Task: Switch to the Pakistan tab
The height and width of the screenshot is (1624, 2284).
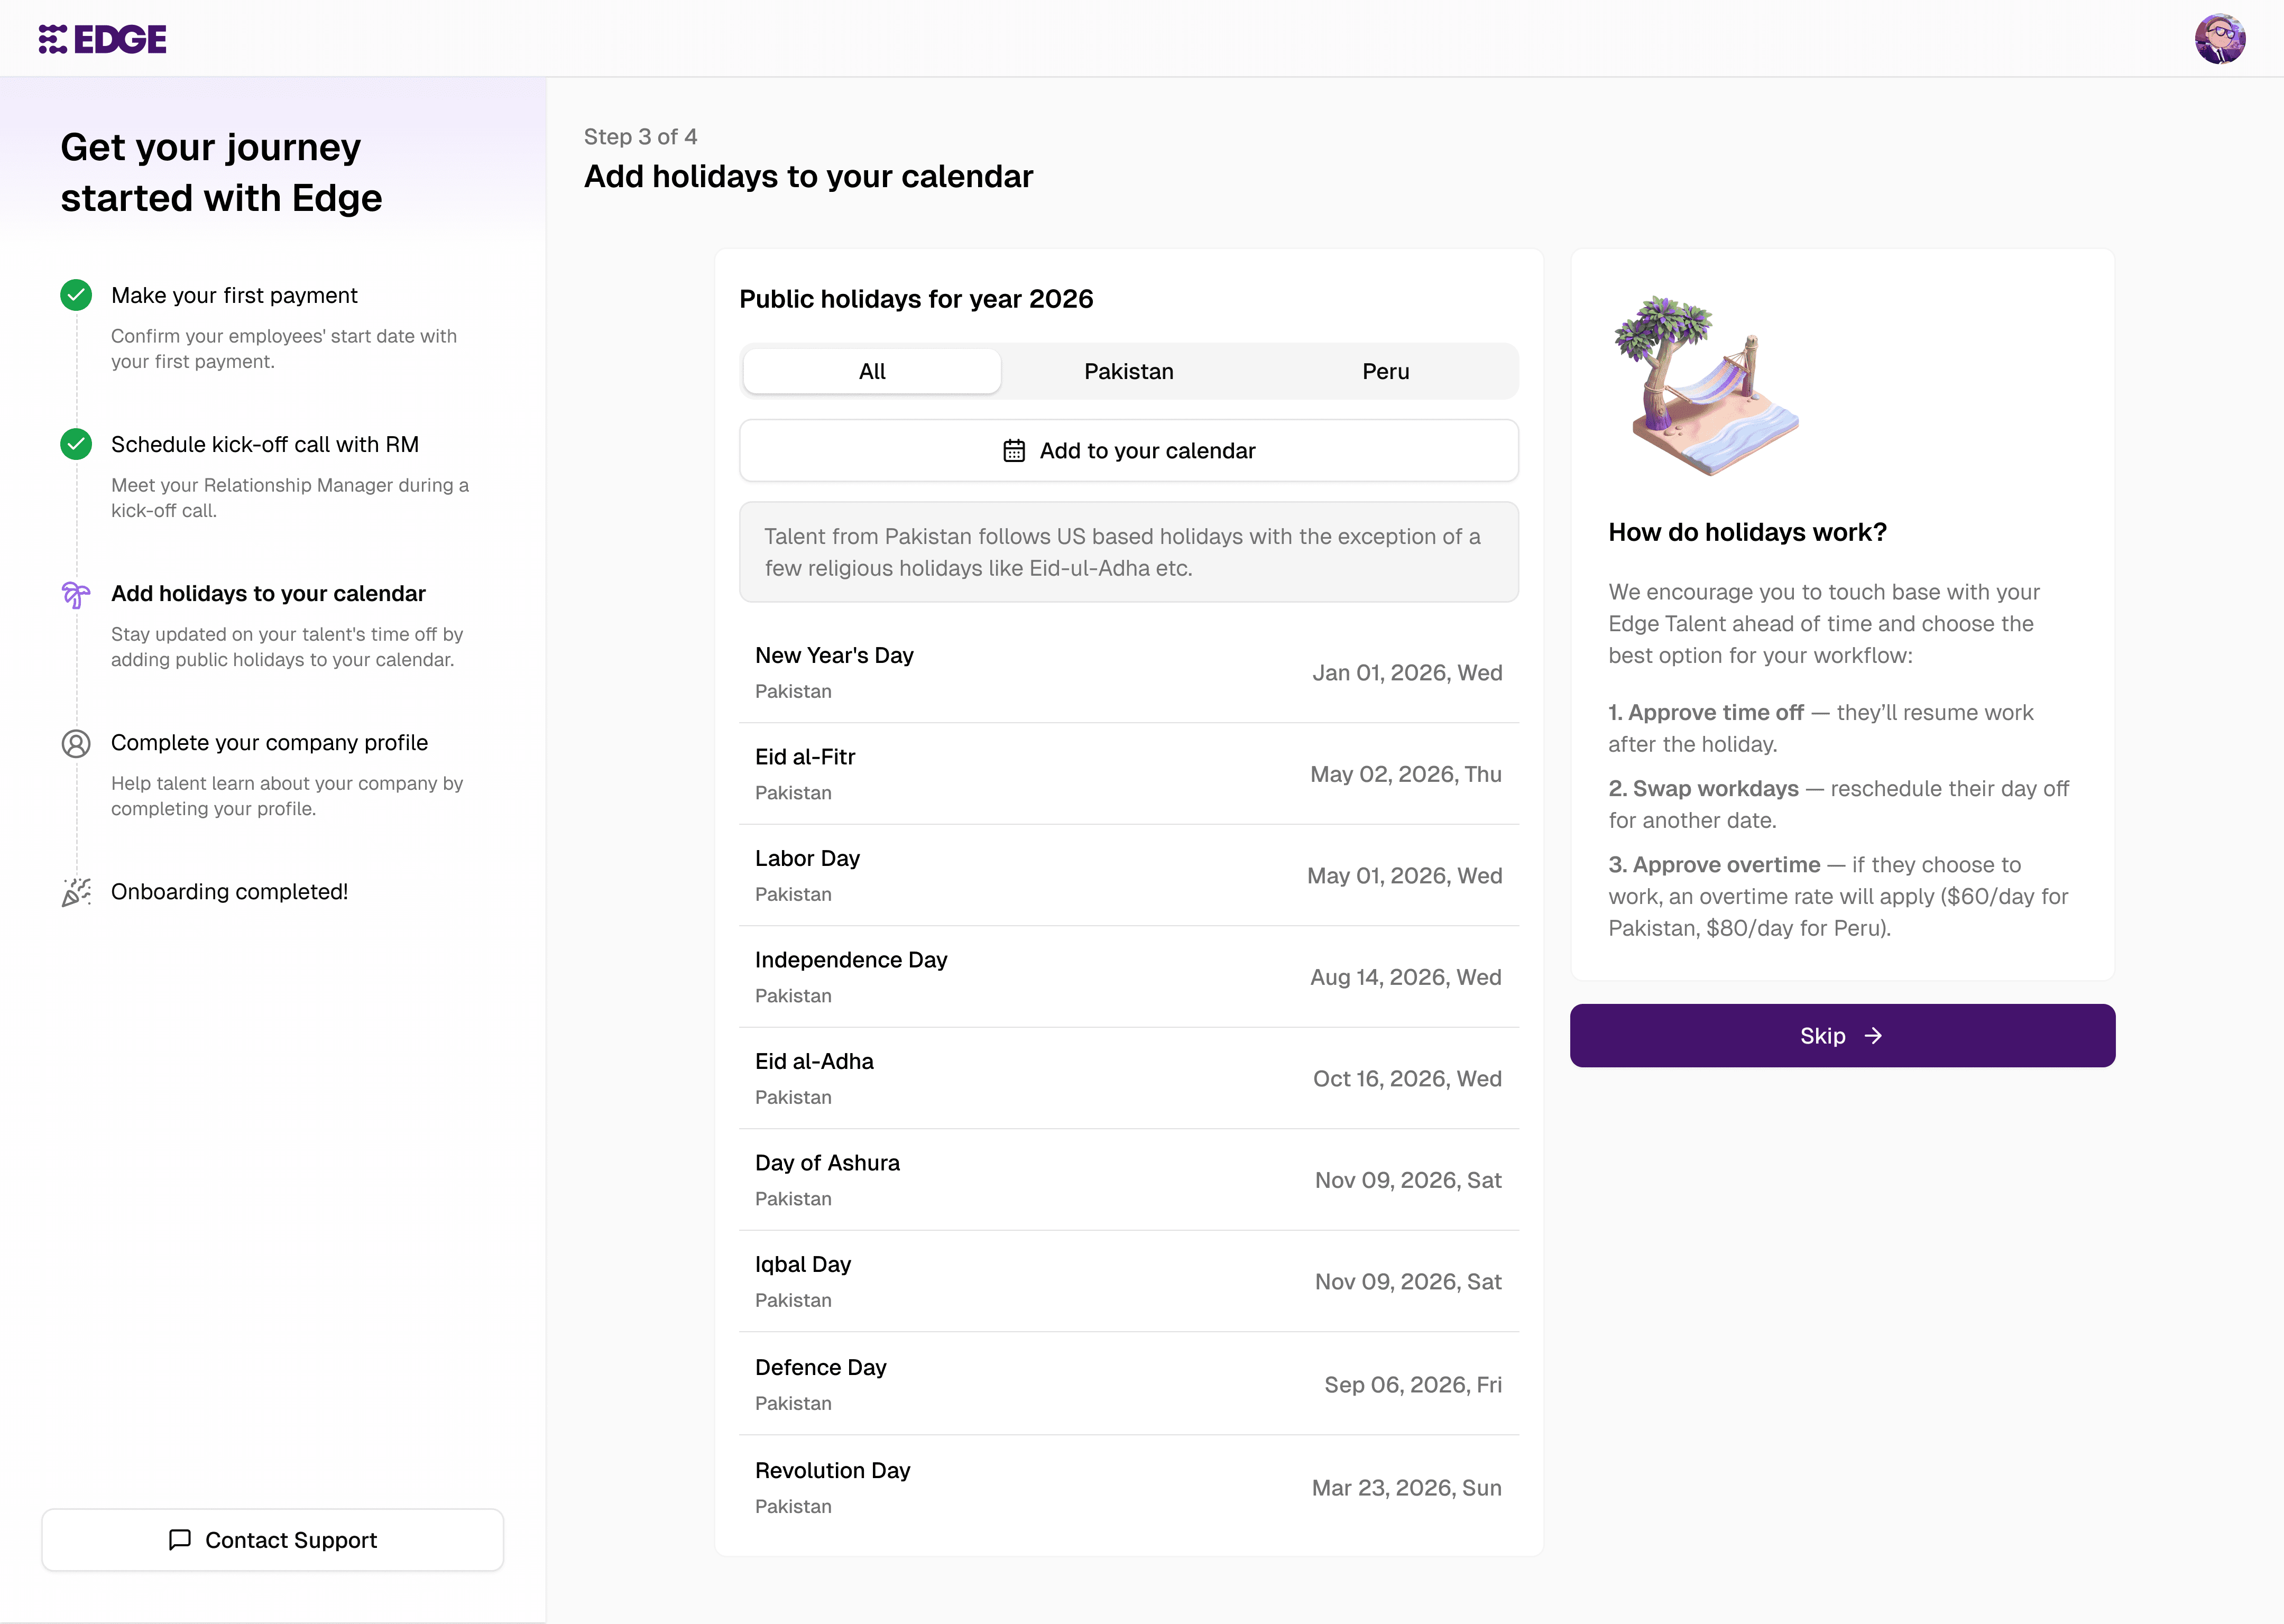Action: pos(1128,371)
